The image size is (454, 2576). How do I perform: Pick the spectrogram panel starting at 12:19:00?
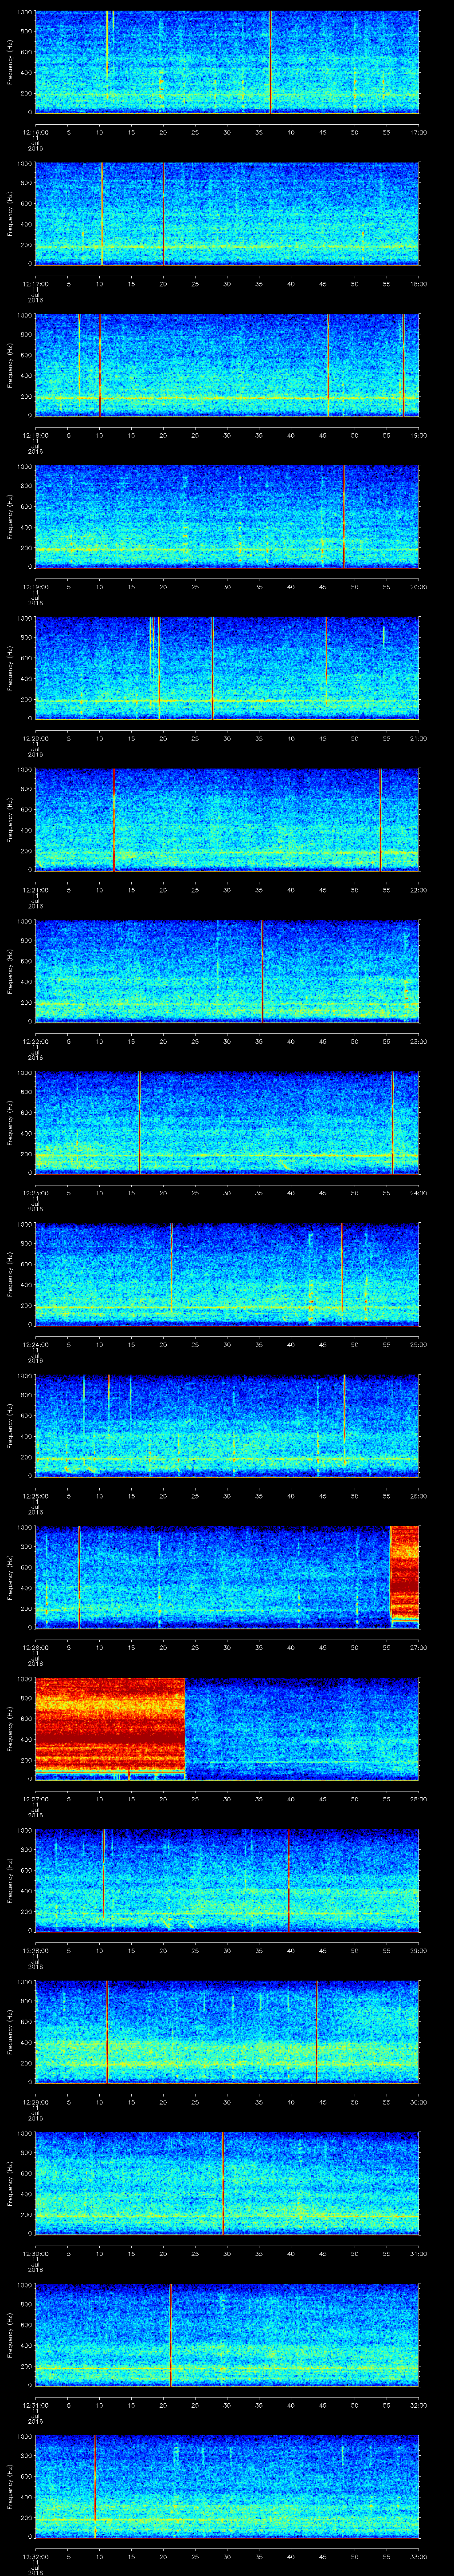[x=227, y=516]
